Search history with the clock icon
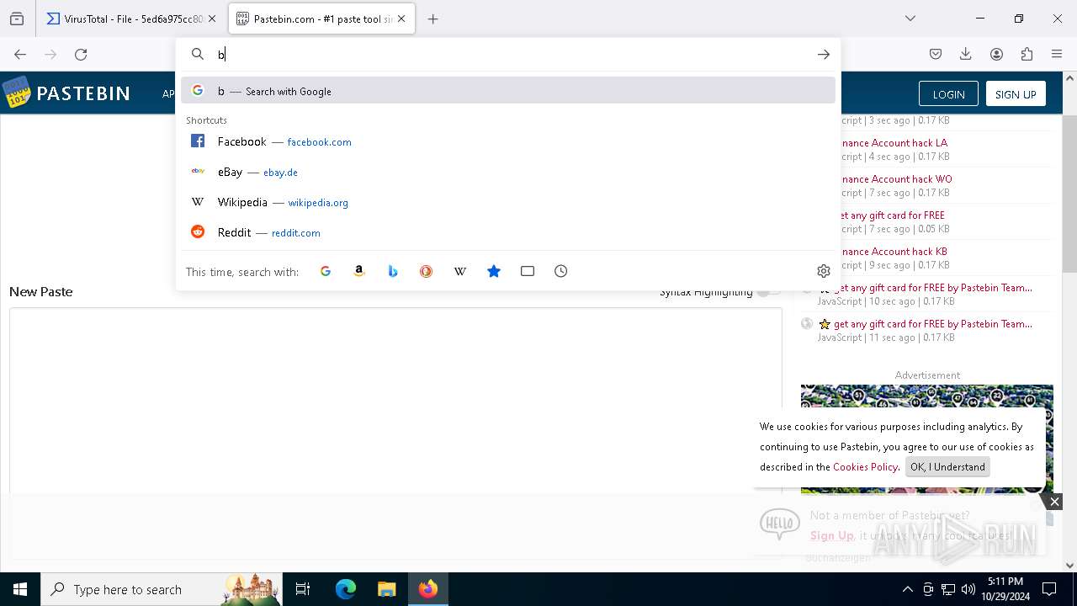 click(x=561, y=271)
